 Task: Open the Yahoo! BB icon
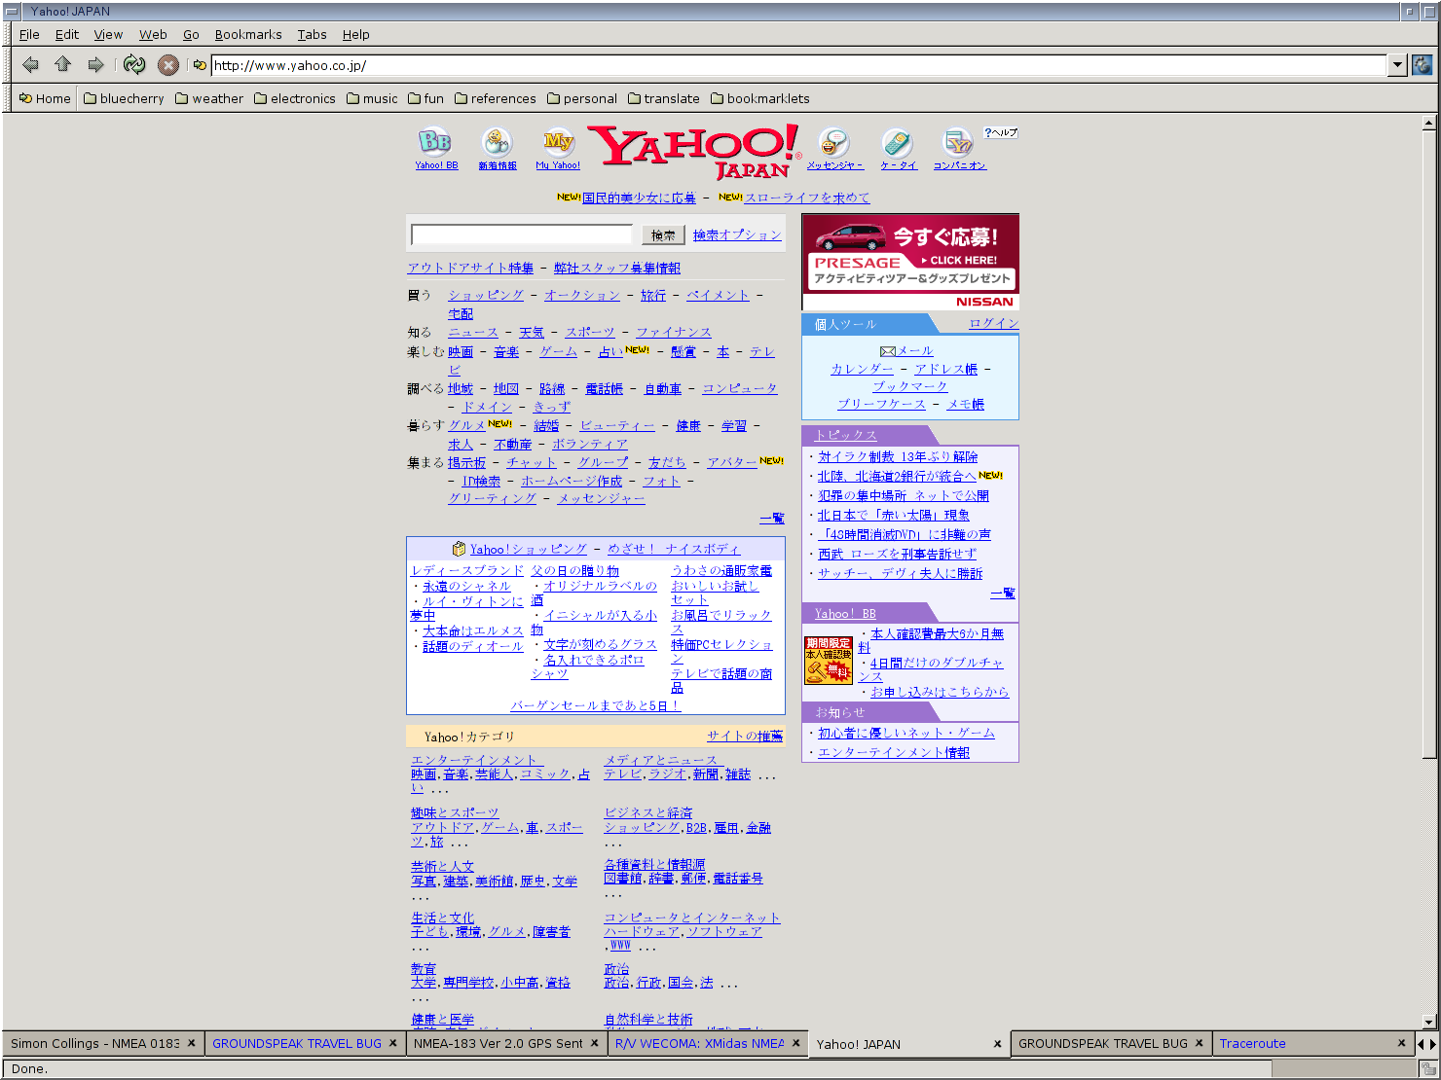click(x=435, y=149)
